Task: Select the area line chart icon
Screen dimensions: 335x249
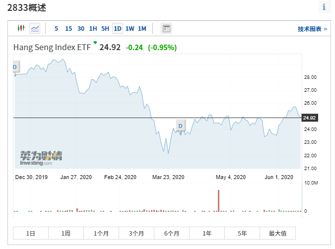Action: pyautogui.click(x=35, y=28)
